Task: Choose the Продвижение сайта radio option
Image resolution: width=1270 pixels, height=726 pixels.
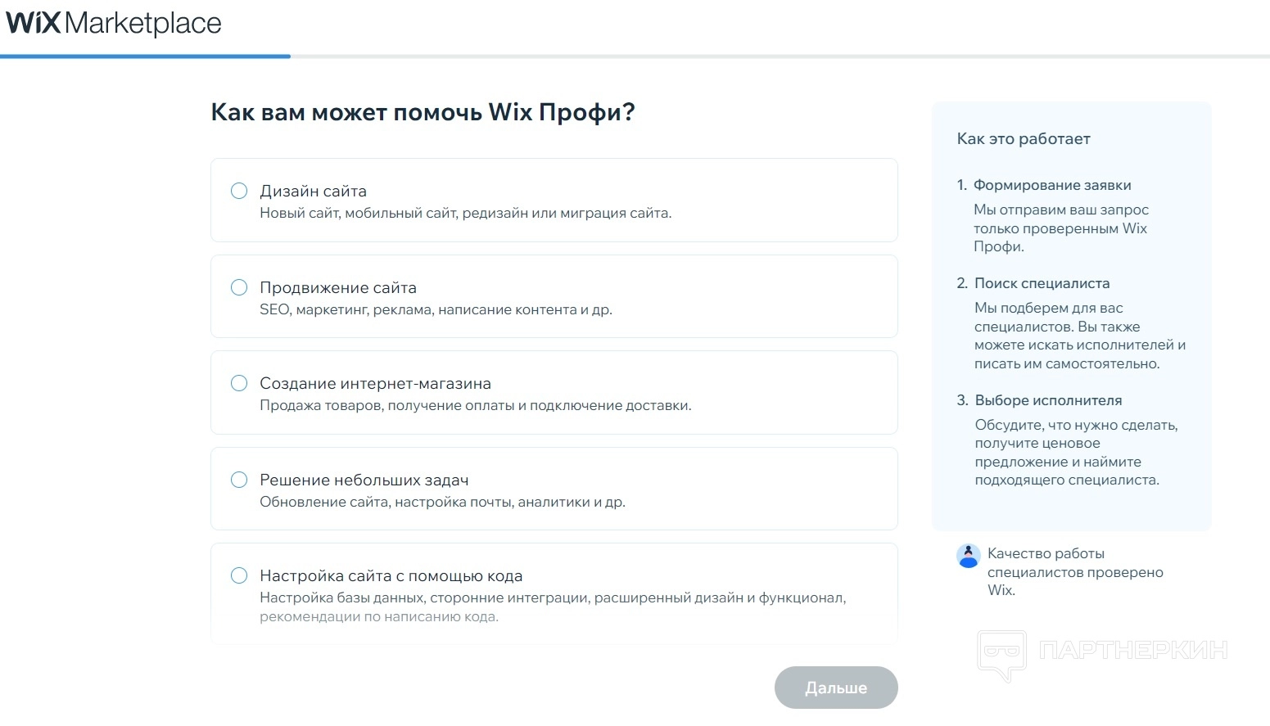Action: 239,287
